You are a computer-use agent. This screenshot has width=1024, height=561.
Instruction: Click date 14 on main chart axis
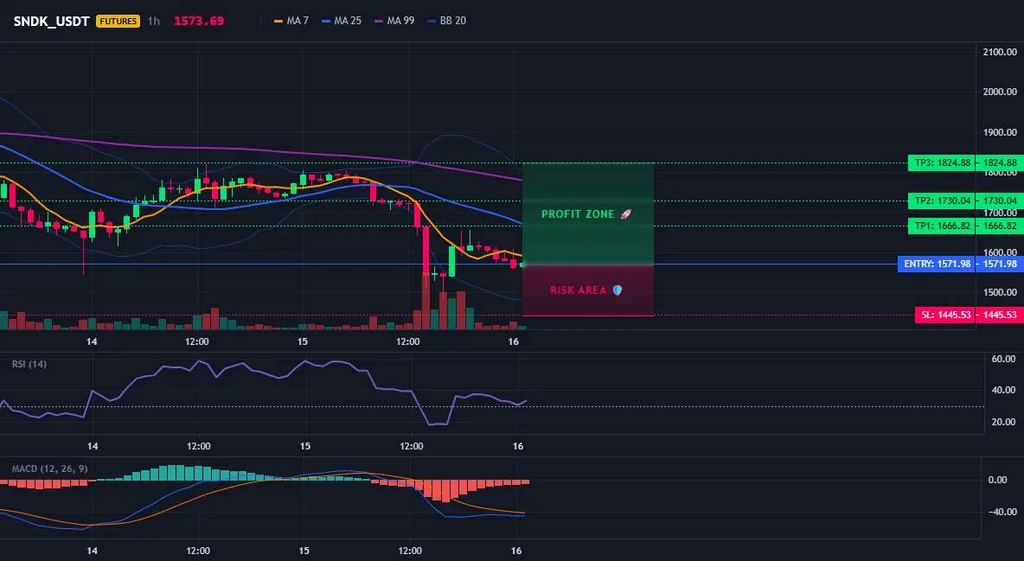[92, 341]
